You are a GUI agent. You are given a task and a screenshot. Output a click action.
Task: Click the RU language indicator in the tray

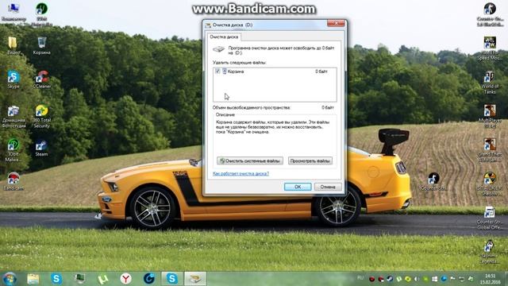360,278
